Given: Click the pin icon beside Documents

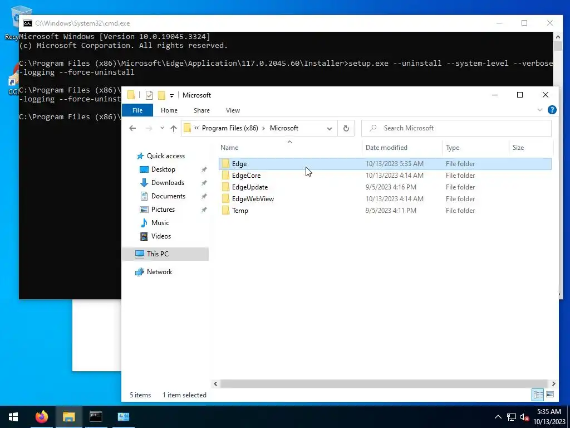Looking at the screenshot, I should coord(204,196).
